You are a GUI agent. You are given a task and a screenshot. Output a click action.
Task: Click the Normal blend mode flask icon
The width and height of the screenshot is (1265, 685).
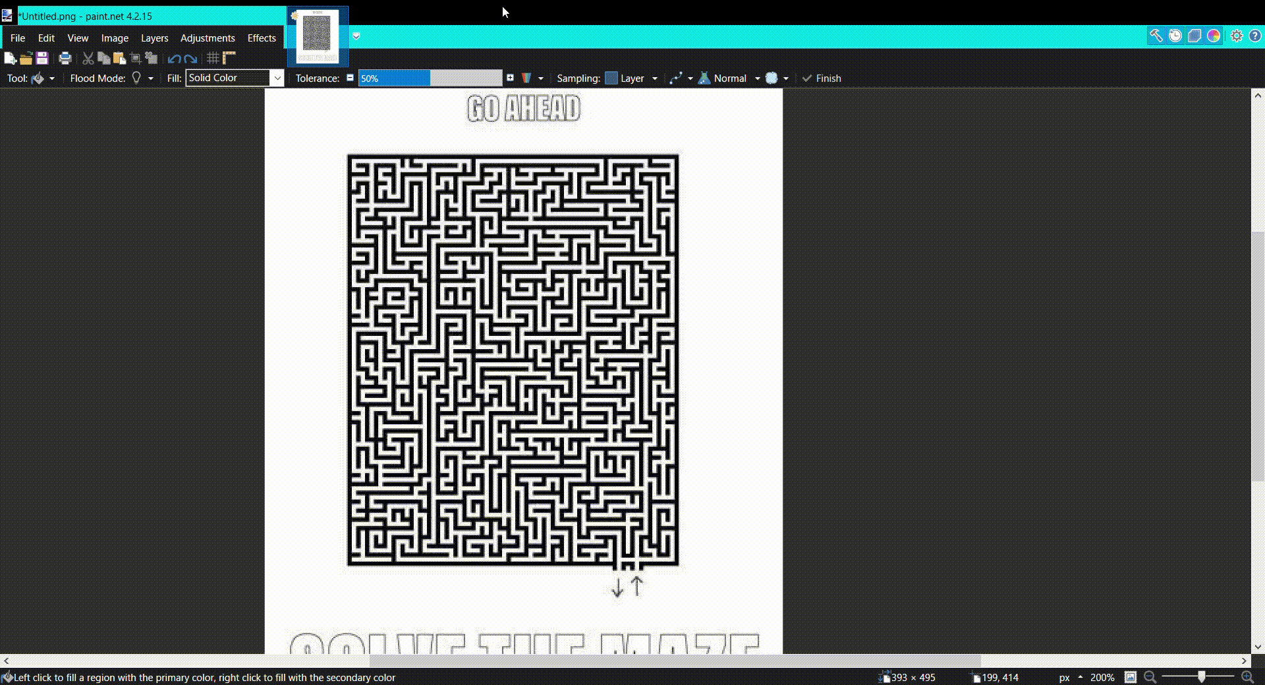(704, 78)
